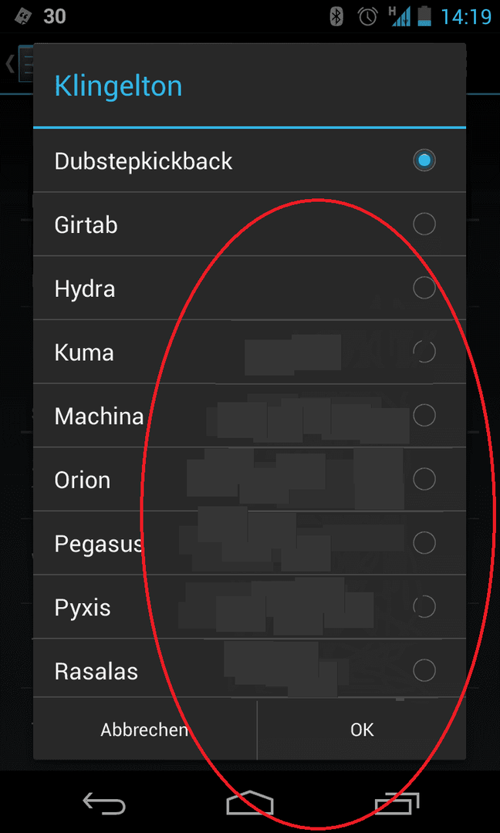The width and height of the screenshot is (500, 833).
Task: Tap the Android home navigation icon
Action: pyautogui.click(x=250, y=802)
